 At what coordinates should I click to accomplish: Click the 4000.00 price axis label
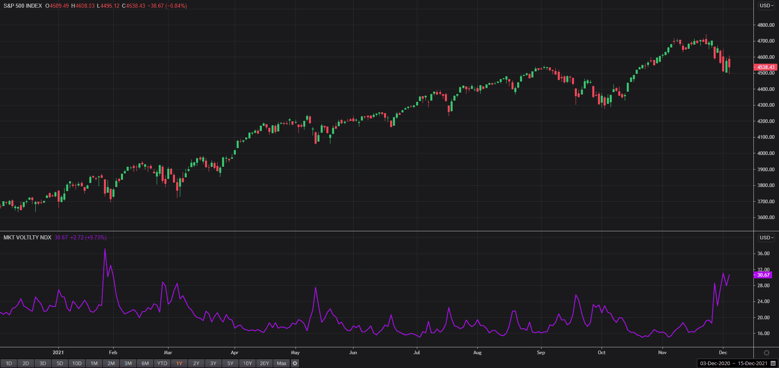click(x=766, y=153)
